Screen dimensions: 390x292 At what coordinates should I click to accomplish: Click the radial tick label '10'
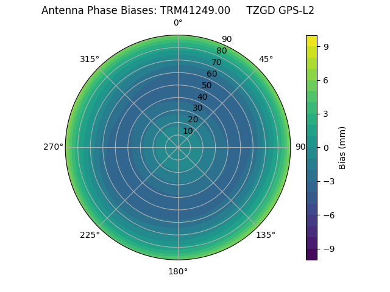coord(188,131)
